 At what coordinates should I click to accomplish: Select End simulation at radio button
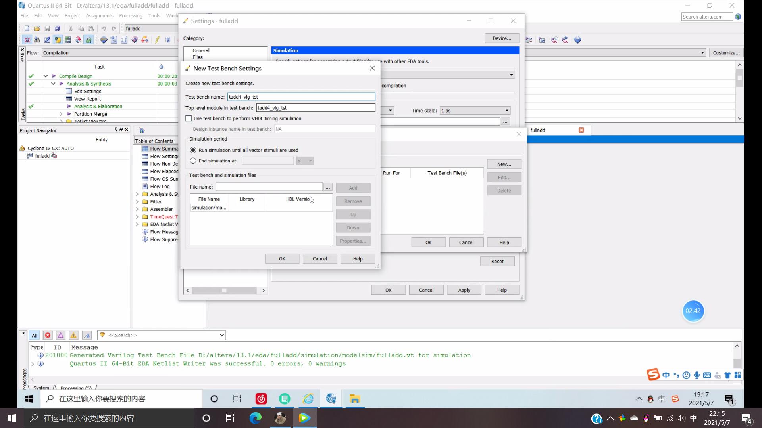pos(193,160)
